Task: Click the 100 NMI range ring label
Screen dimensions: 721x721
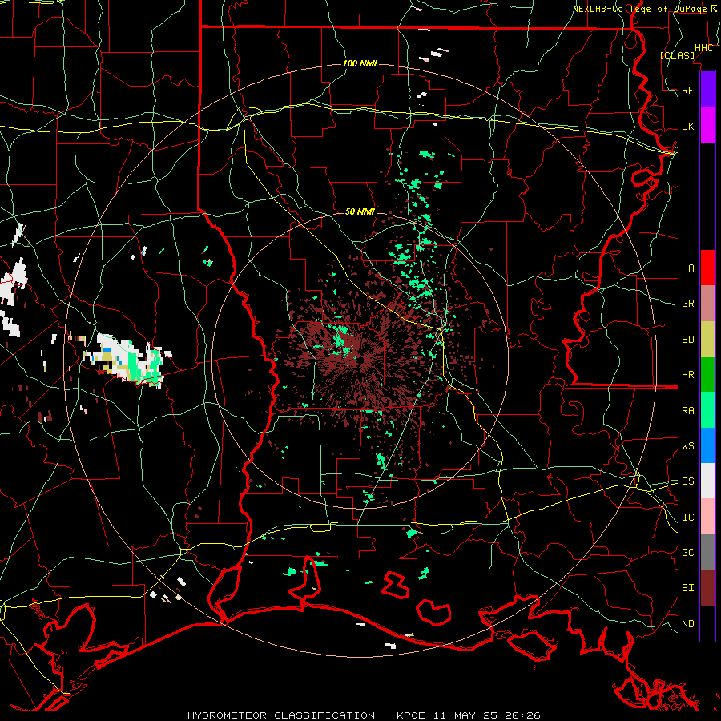Action: pos(360,63)
